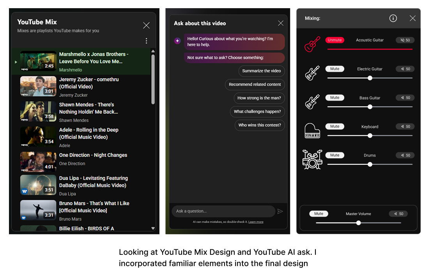Screen dimensions: 430x277
Task: Click the purple AI sparkle avatar icon
Action: [x=177, y=41]
